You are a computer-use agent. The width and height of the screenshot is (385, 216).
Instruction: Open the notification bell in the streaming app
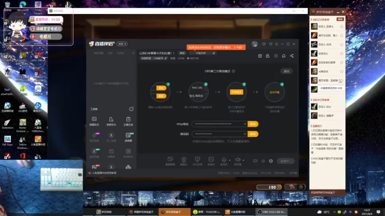[x=283, y=56]
